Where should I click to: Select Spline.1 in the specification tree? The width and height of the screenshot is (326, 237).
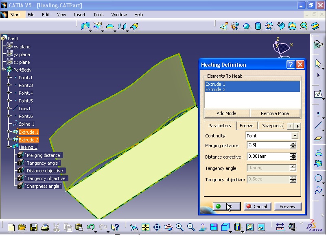point(26,124)
